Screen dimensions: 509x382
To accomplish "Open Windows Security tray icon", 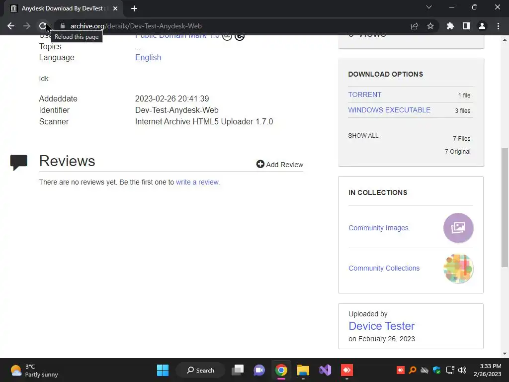I will (437, 370).
